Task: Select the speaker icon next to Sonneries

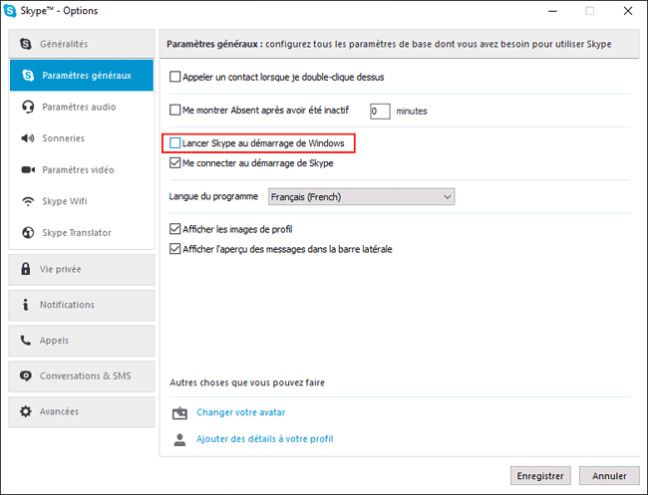Action: point(28,138)
